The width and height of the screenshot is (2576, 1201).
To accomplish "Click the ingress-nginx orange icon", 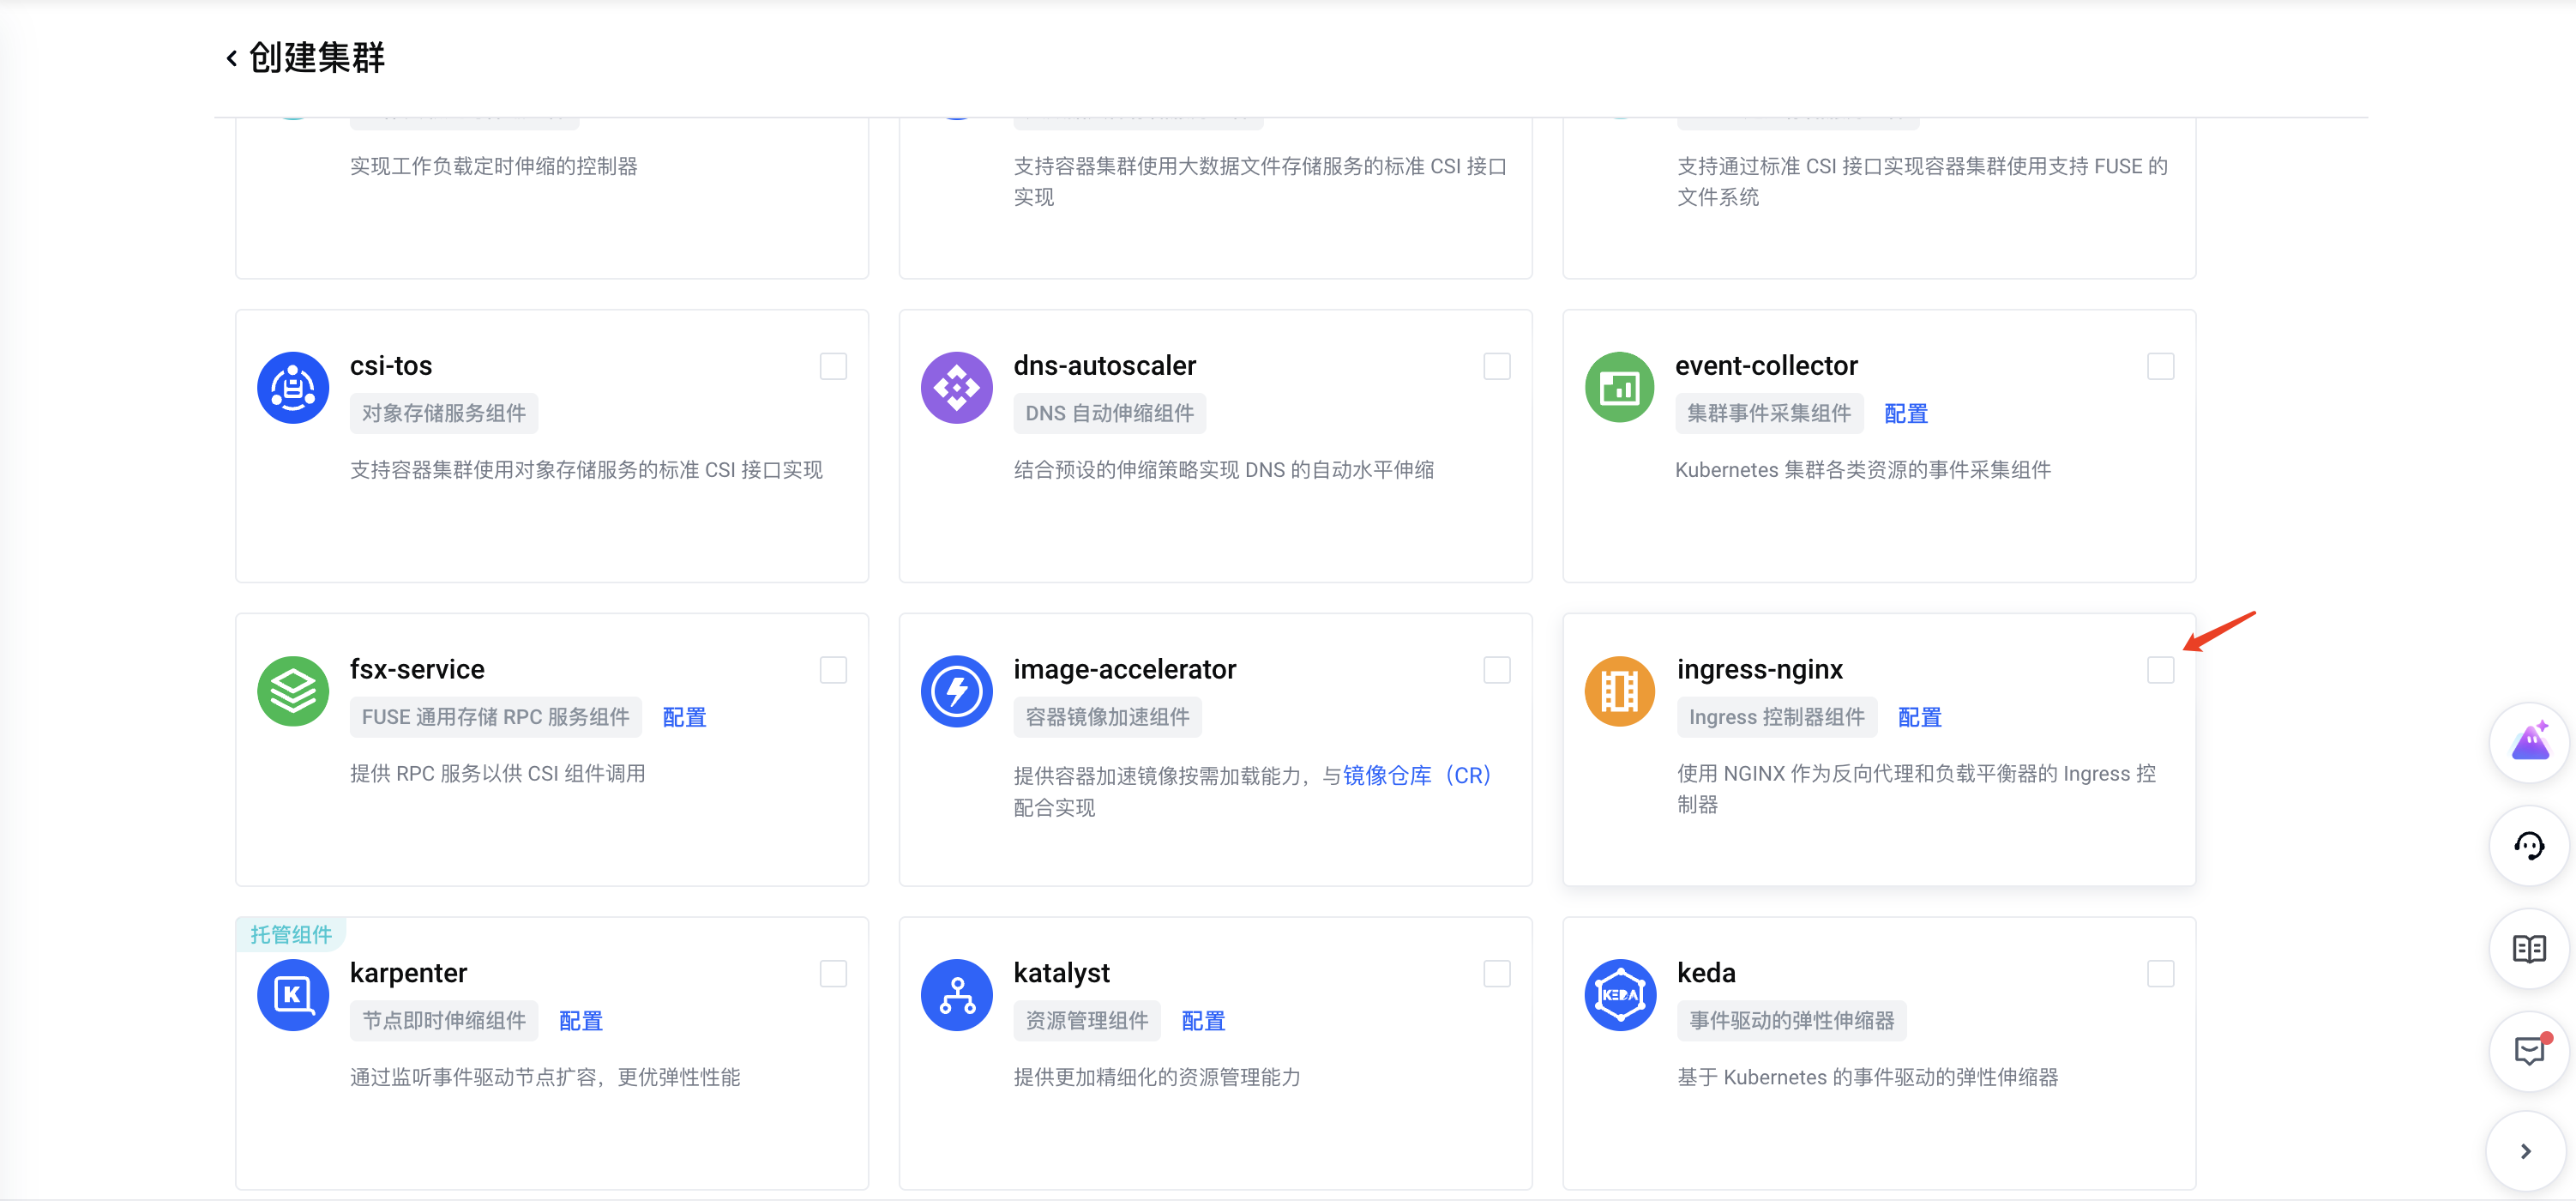I will 1619,691.
